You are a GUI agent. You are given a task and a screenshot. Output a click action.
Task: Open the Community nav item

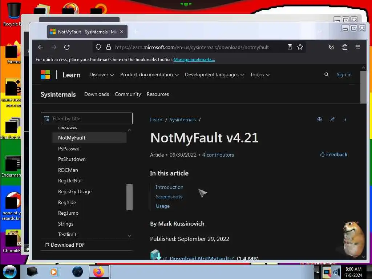click(128, 94)
